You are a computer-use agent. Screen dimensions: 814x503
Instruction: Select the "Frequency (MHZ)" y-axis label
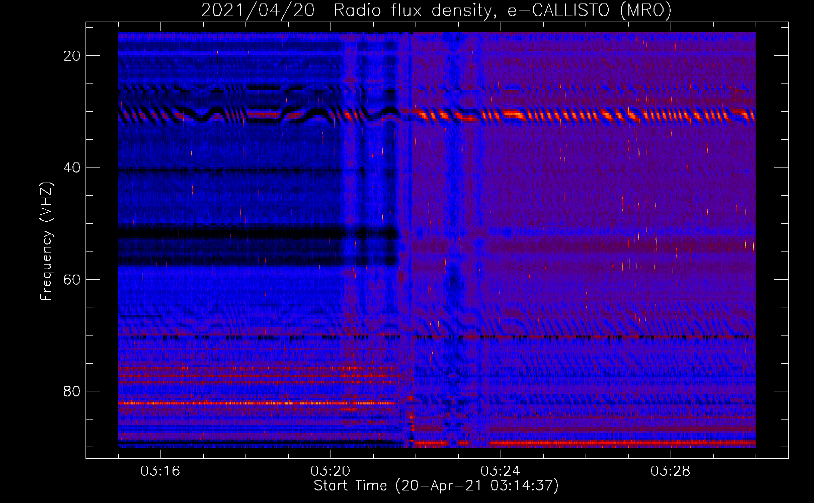pyautogui.click(x=46, y=241)
